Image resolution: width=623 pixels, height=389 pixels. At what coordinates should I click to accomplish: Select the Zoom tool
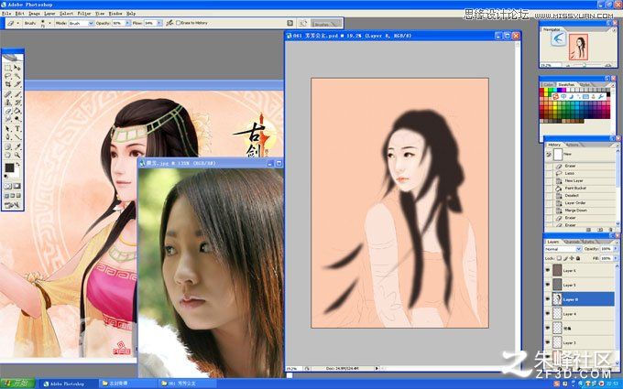point(17,155)
